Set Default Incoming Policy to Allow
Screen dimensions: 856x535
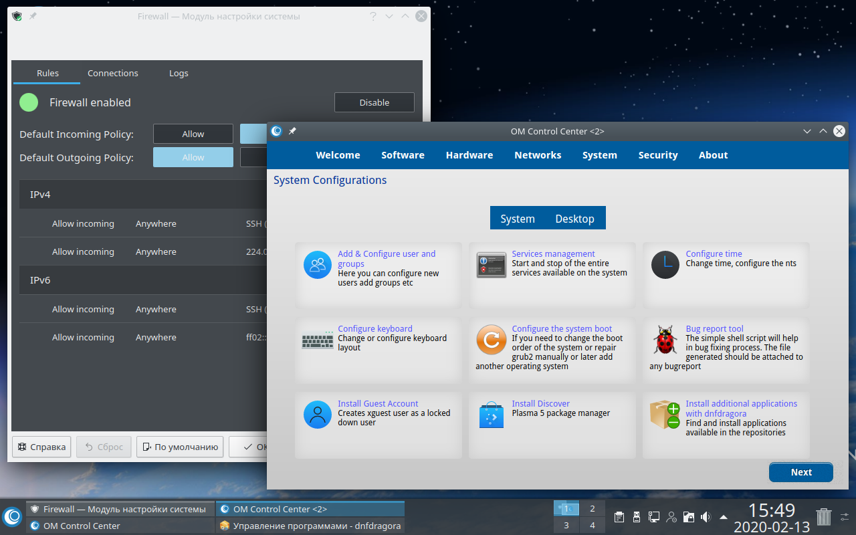[x=193, y=134]
